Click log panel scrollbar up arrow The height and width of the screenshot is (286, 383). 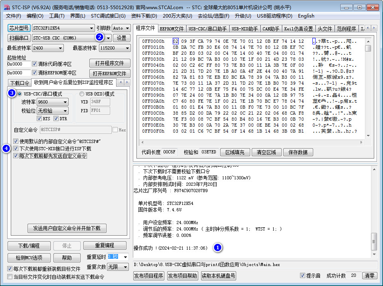pyautogui.click(x=374, y=169)
